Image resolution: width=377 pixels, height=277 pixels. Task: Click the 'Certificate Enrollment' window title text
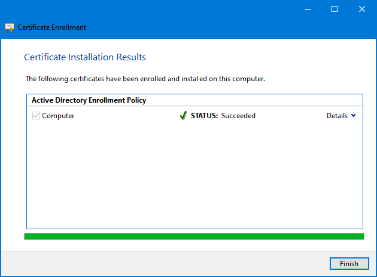[51, 27]
